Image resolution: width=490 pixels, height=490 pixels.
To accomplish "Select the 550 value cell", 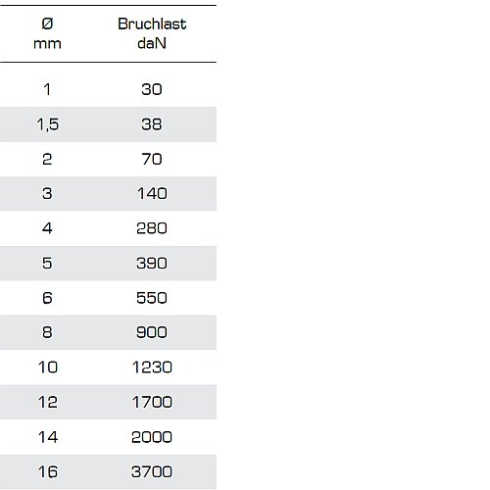I will tap(152, 298).
